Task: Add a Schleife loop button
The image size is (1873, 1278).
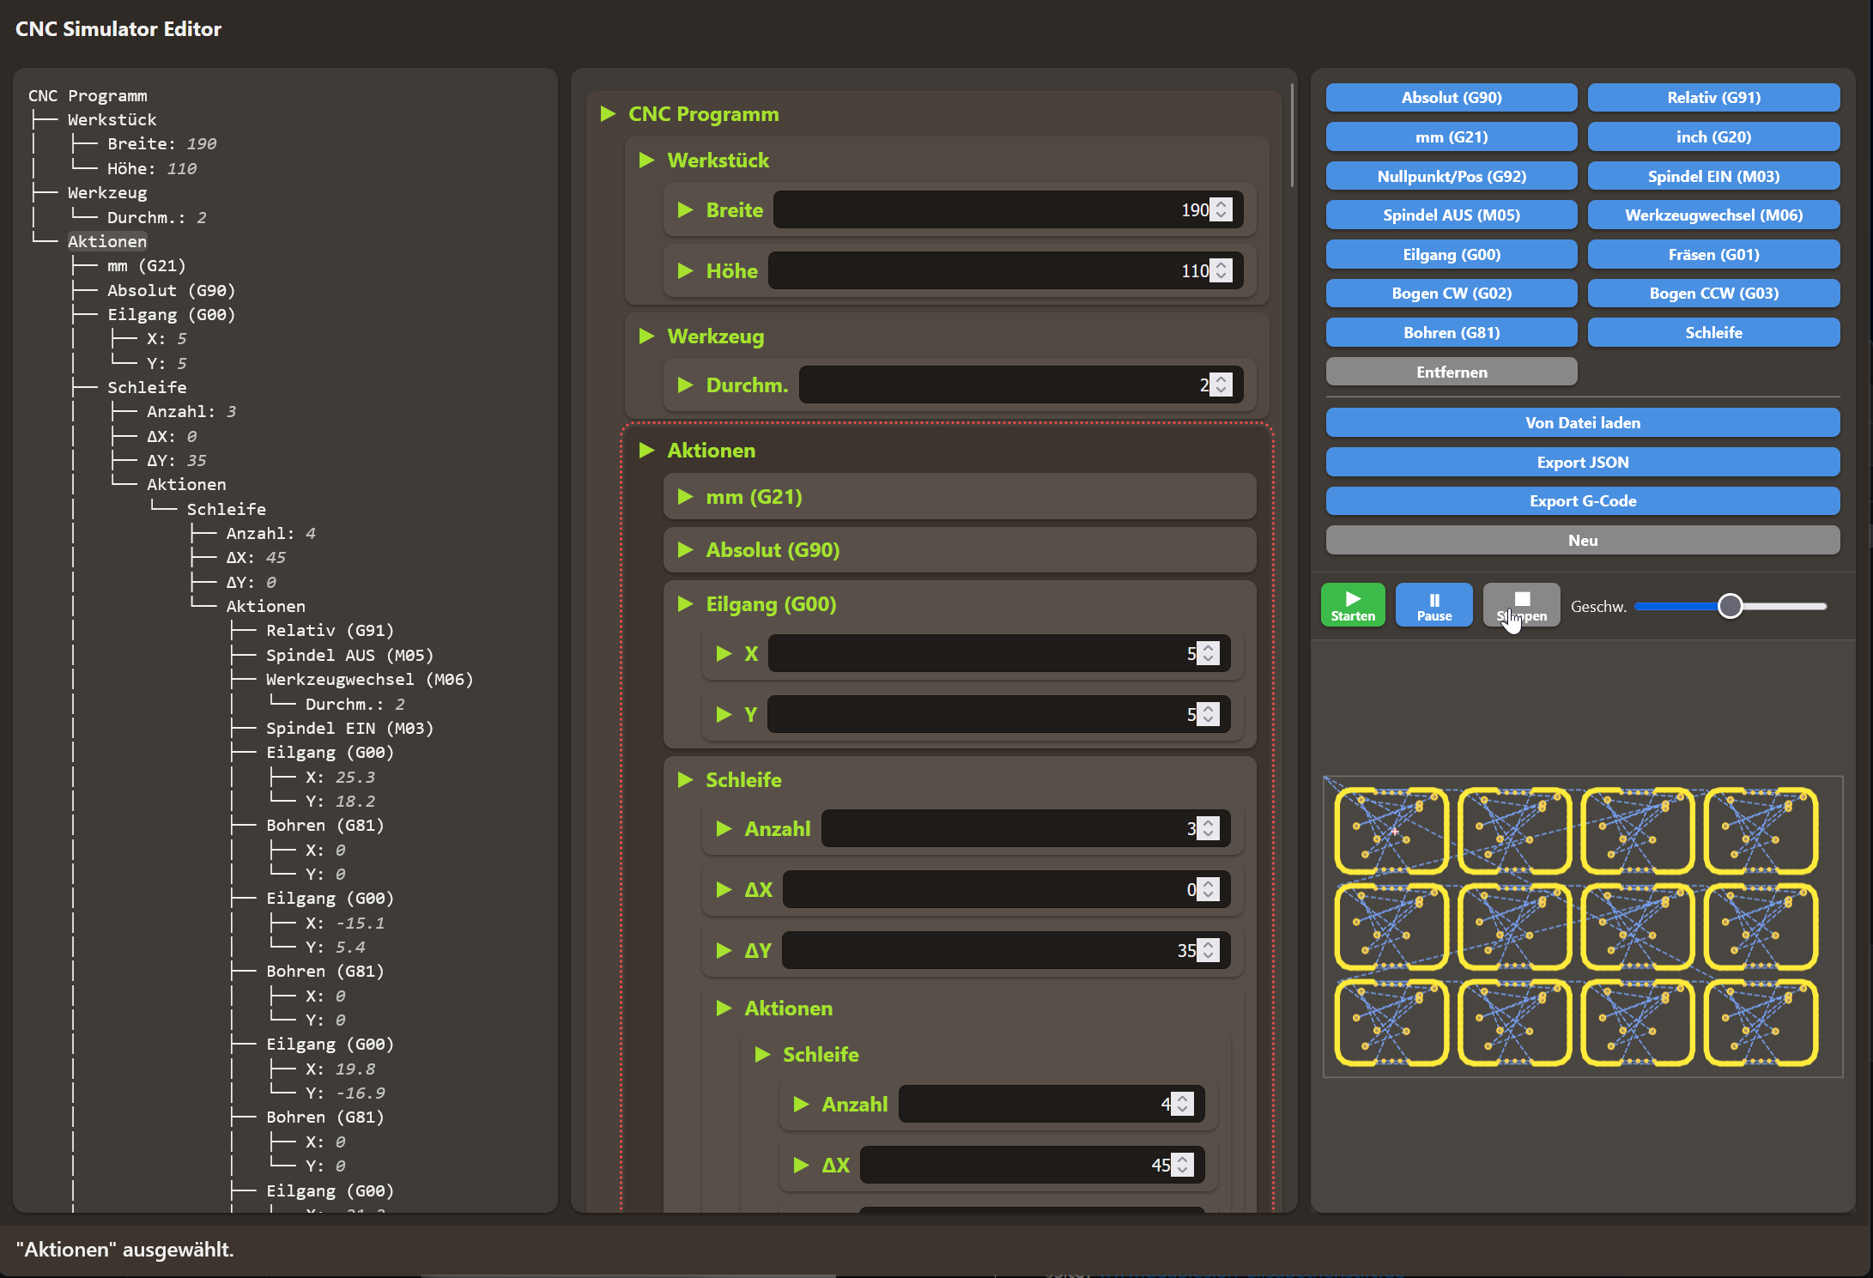Action: (x=1714, y=332)
